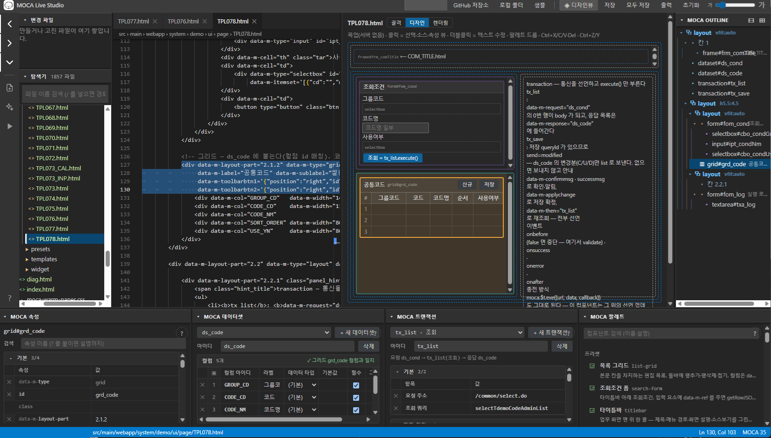
Task: Click the back arrow in left sidebar
Action: [10, 24]
